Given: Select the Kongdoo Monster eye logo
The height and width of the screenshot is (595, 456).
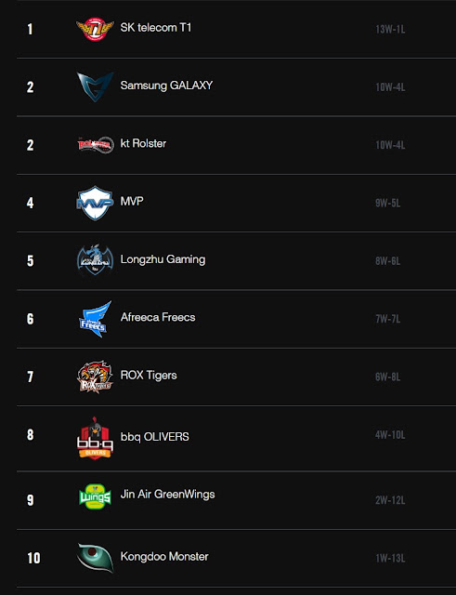Looking at the screenshot, I should [95, 558].
